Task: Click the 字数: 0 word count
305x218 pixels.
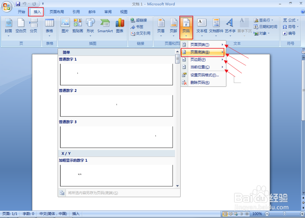Action: click(x=28, y=214)
